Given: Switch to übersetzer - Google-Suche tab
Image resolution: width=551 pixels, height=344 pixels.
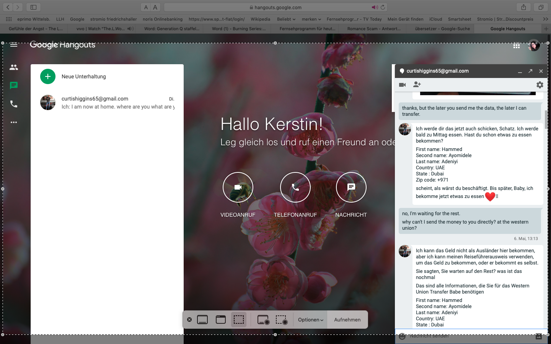Looking at the screenshot, I should tap(442, 29).
